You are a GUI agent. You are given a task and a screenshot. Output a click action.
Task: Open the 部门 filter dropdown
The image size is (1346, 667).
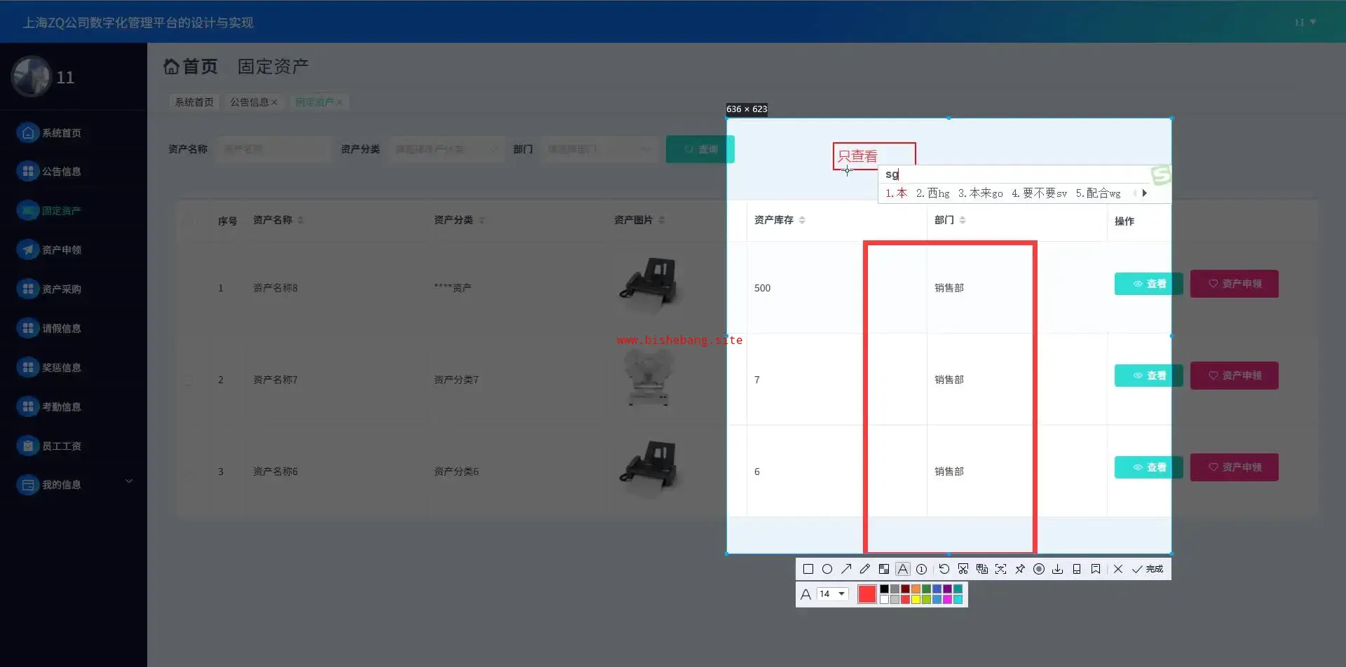[598, 149]
